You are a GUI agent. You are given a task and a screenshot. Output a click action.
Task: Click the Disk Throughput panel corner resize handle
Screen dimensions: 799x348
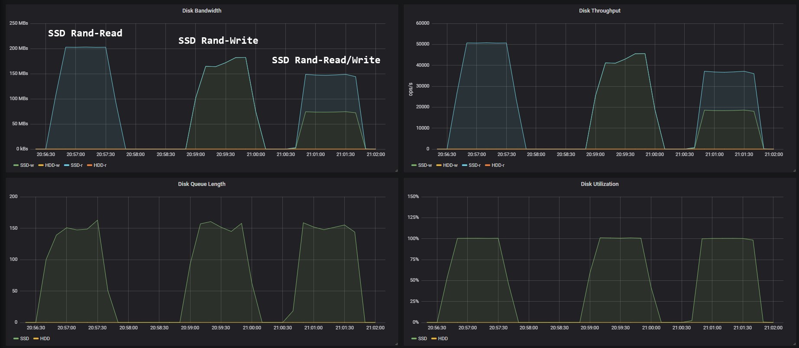click(794, 171)
